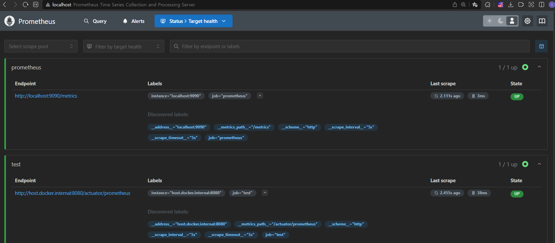Select browser-preferred theme user icon
Image resolution: width=555 pixels, height=243 pixels.
[512, 21]
